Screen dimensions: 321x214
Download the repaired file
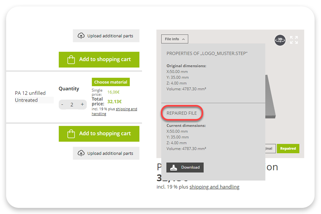(185, 167)
